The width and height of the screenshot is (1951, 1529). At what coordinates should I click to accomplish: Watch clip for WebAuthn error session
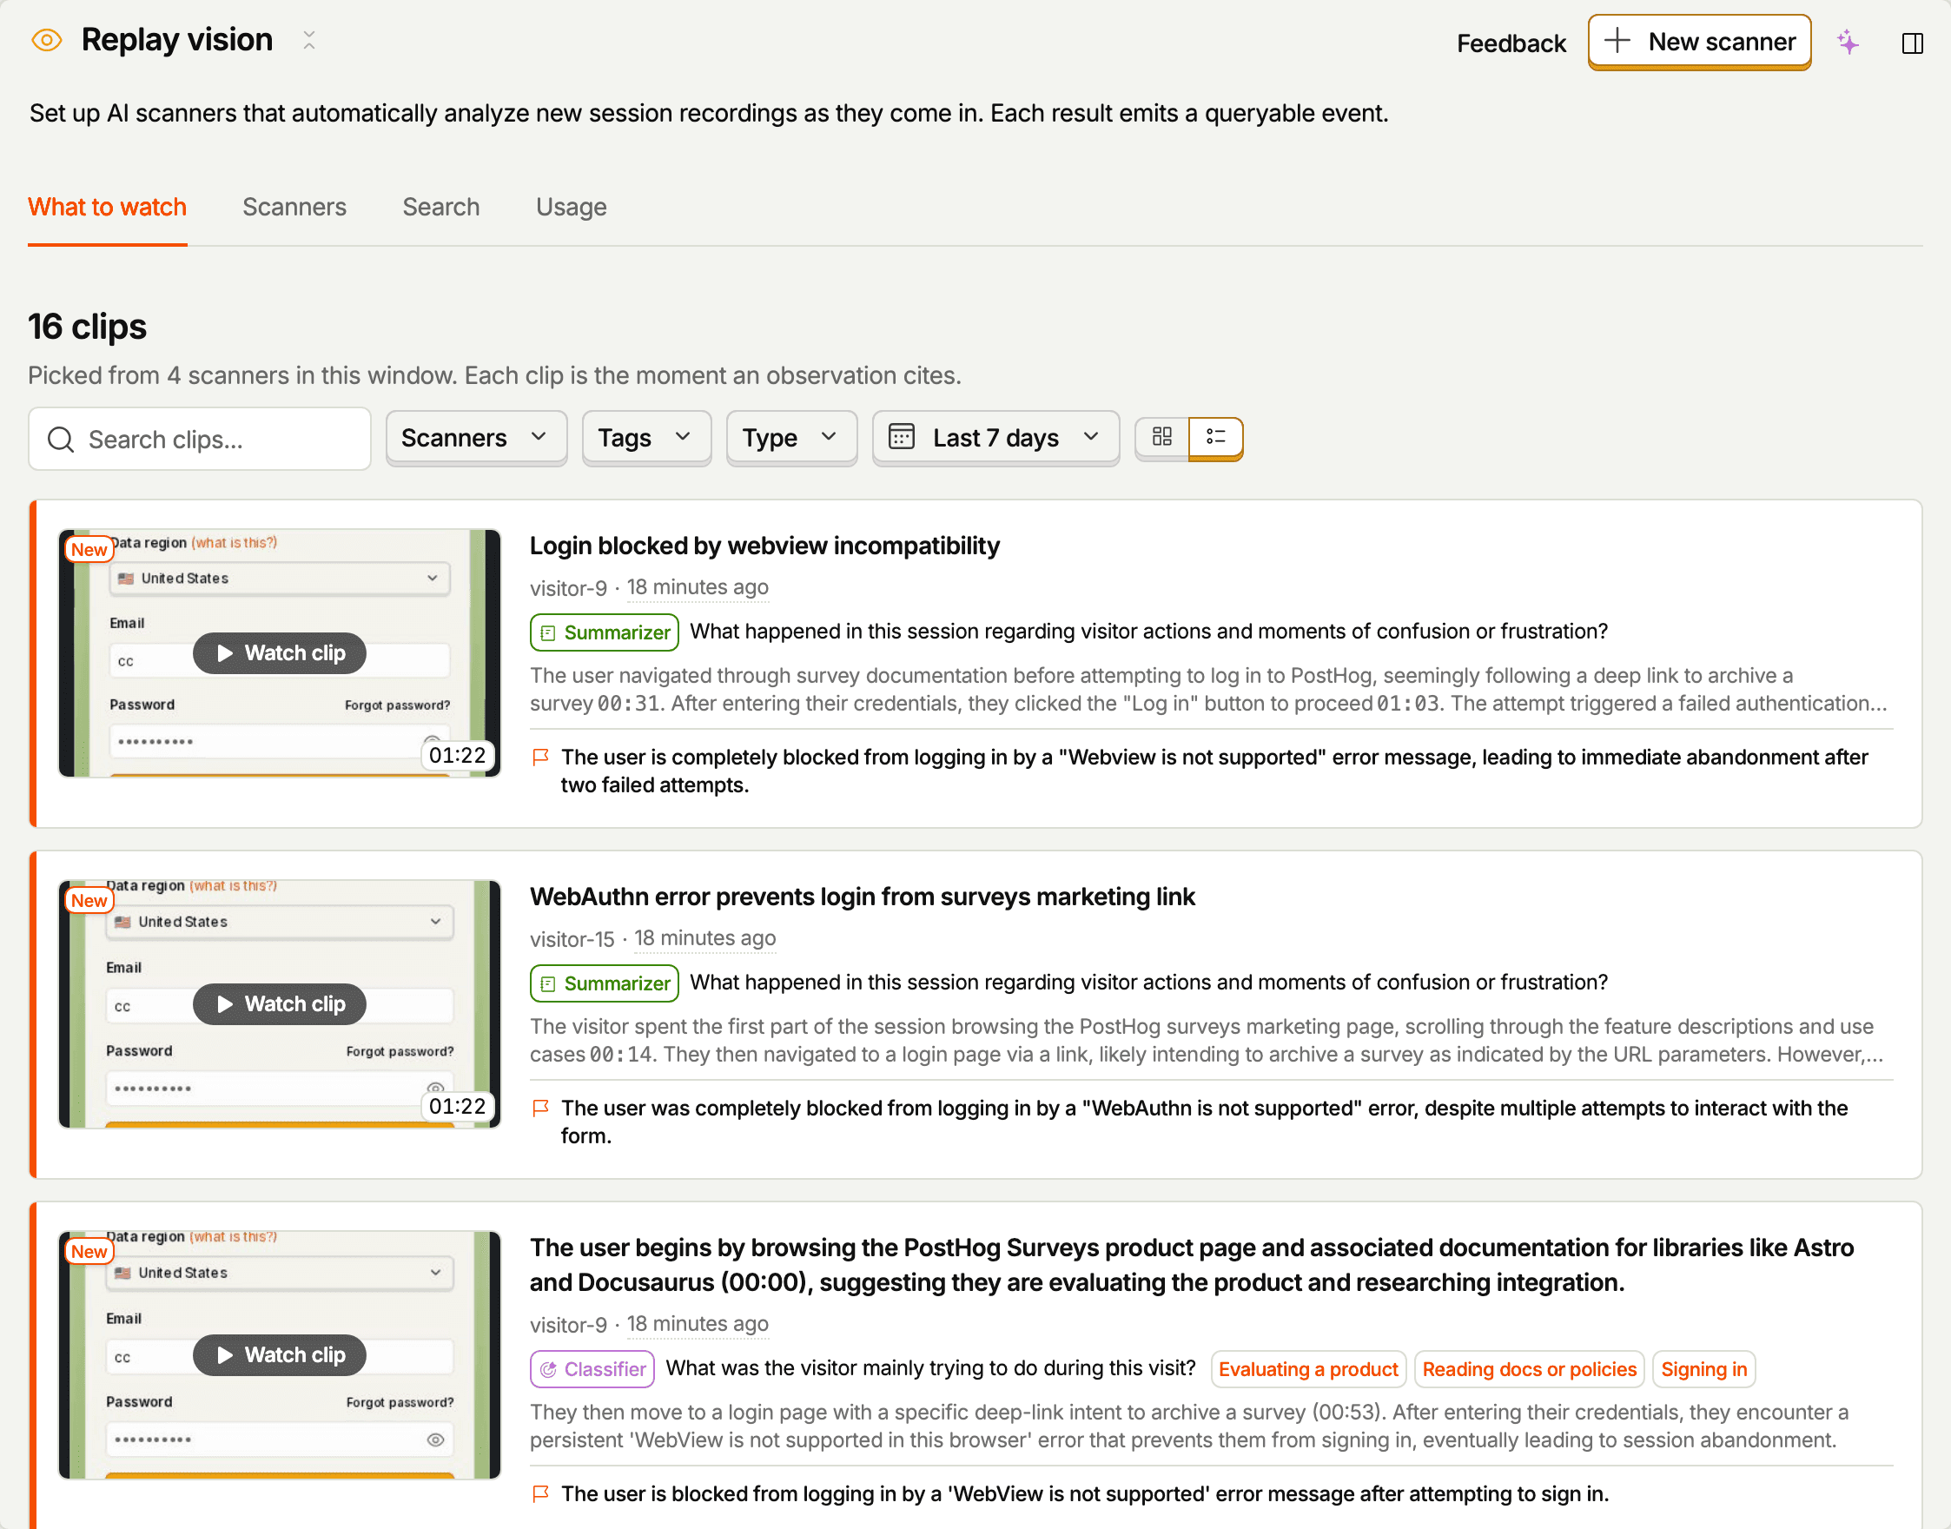280,1003
